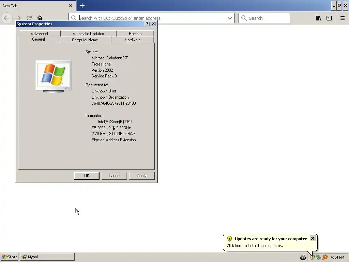
Task: Click the yellow update shield tray icon
Action: 312,257
